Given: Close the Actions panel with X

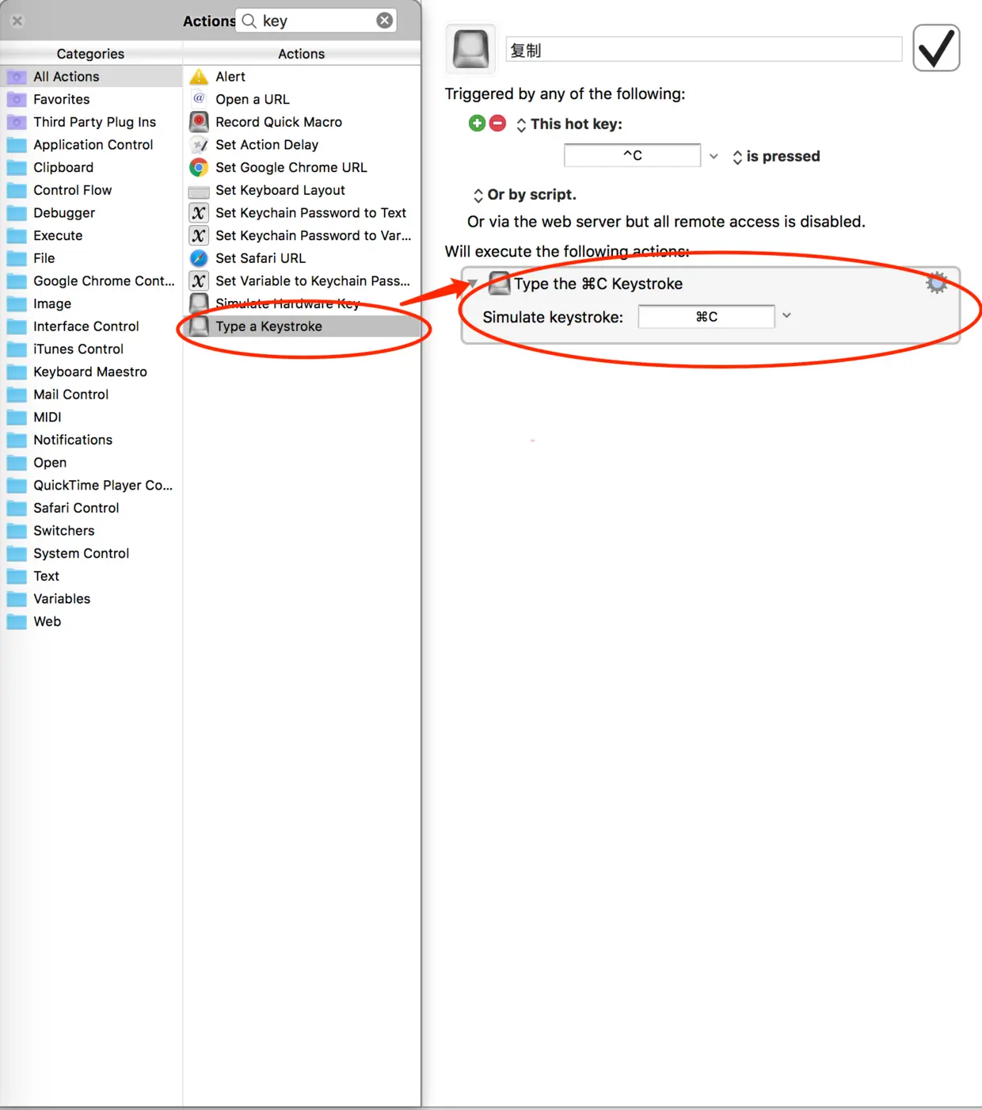Looking at the screenshot, I should click(17, 21).
